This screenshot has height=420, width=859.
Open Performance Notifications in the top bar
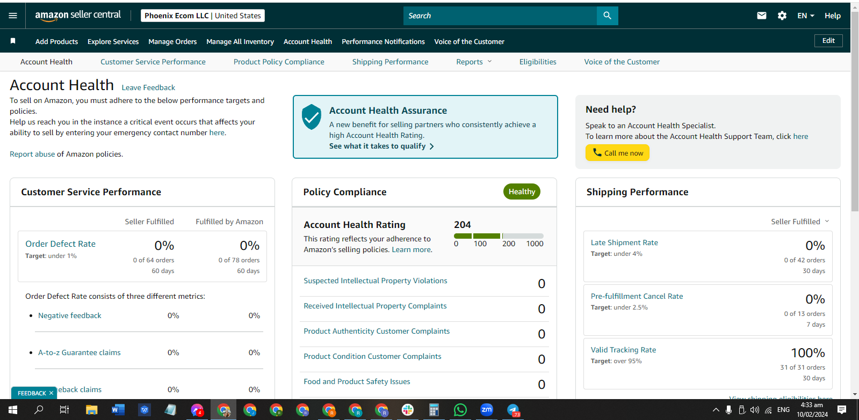(383, 41)
